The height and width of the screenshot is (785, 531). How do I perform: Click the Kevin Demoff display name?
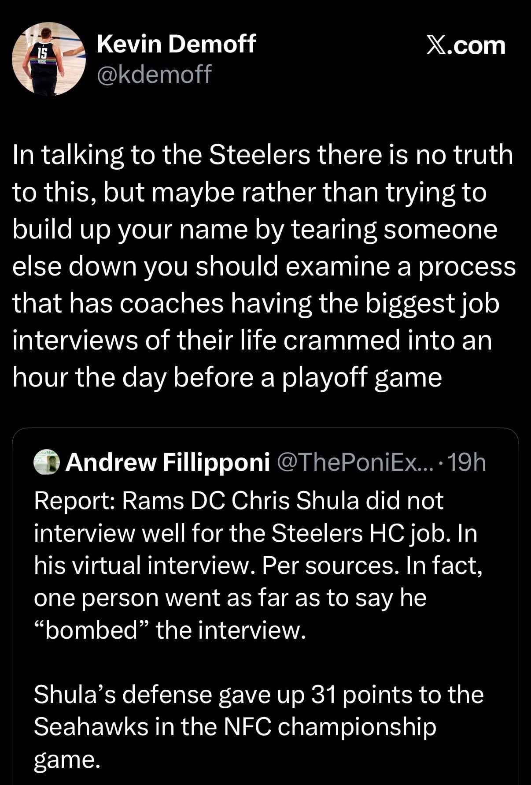coord(176,44)
